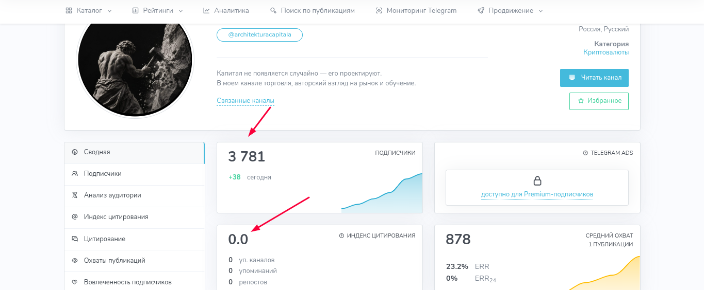Screen dimensions: 704x290
Task: Click the Мониторинг Telegram scan icon
Action: pos(379,10)
